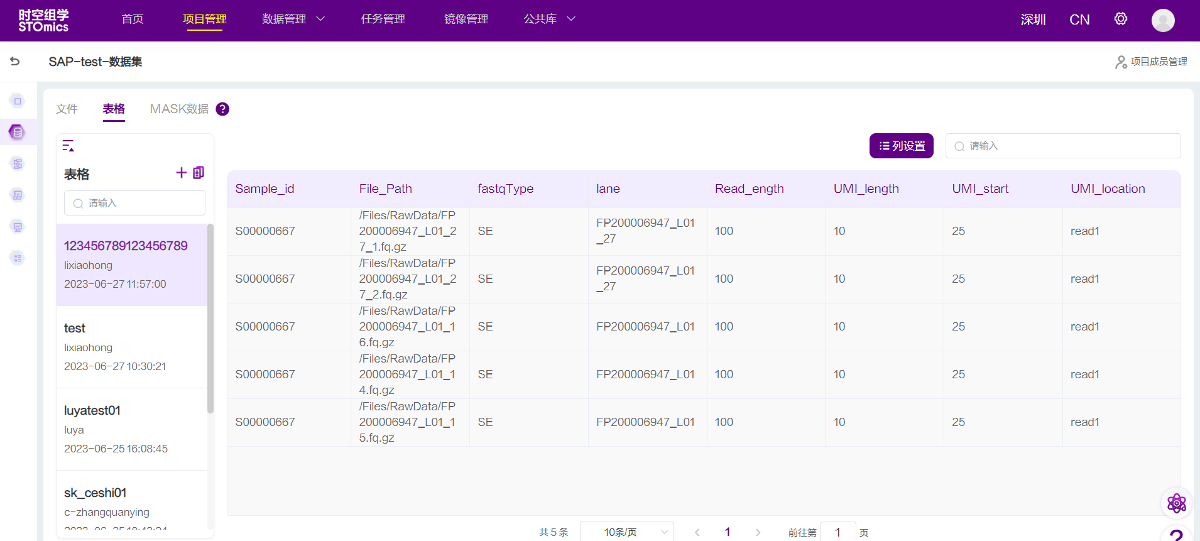Click the user avatar in top bar
The height and width of the screenshot is (541, 1200).
1162,20
